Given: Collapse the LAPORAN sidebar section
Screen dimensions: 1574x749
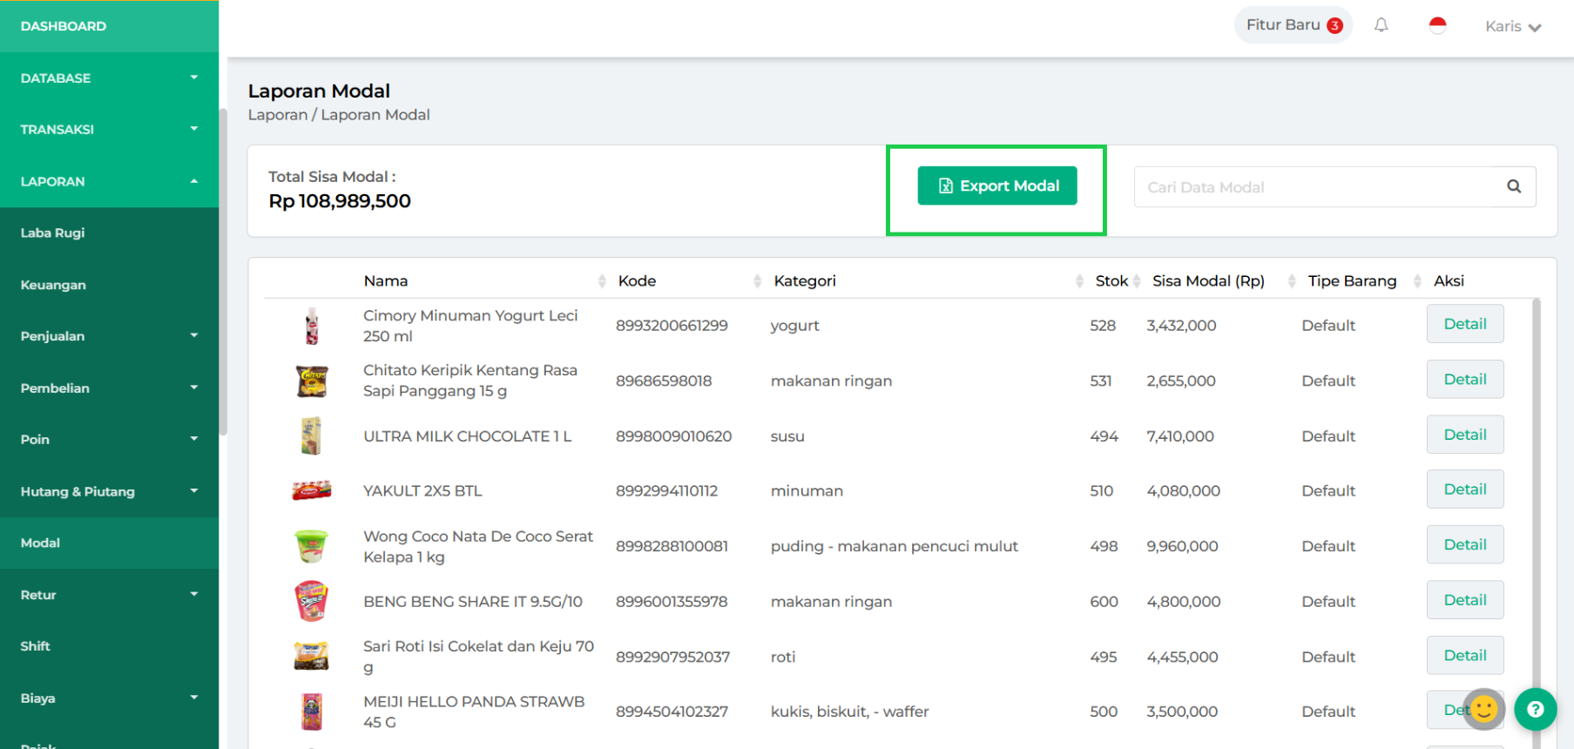Looking at the screenshot, I should click(x=109, y=181).
